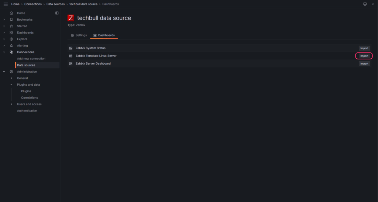Click the Administration gear icon

point(11,72)
